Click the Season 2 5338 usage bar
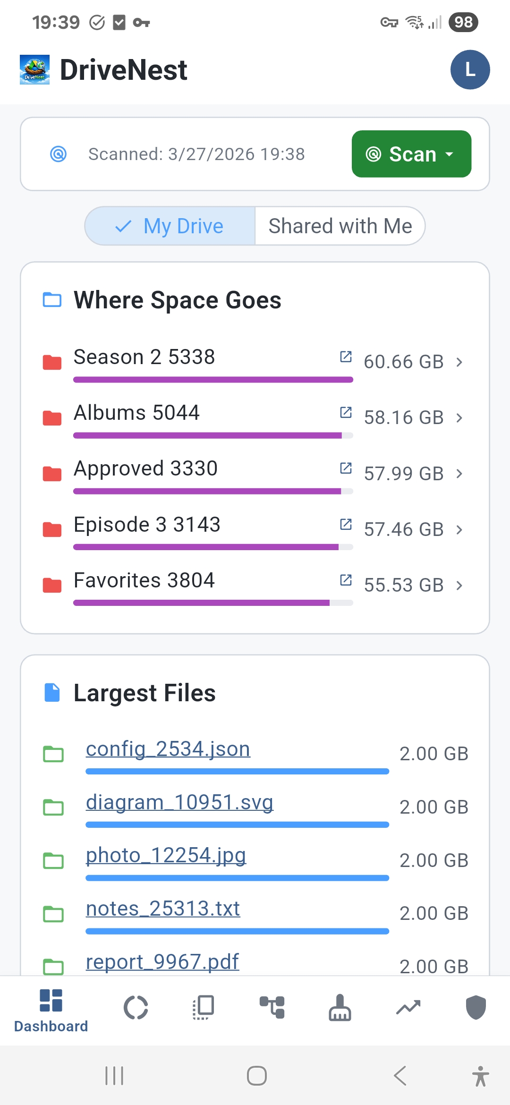The image size is (510, 1105). click(213, 380)
